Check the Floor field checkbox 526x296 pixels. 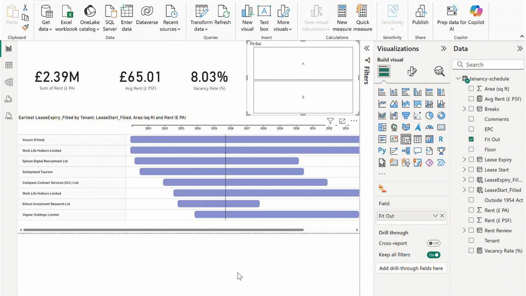point(471,150)
